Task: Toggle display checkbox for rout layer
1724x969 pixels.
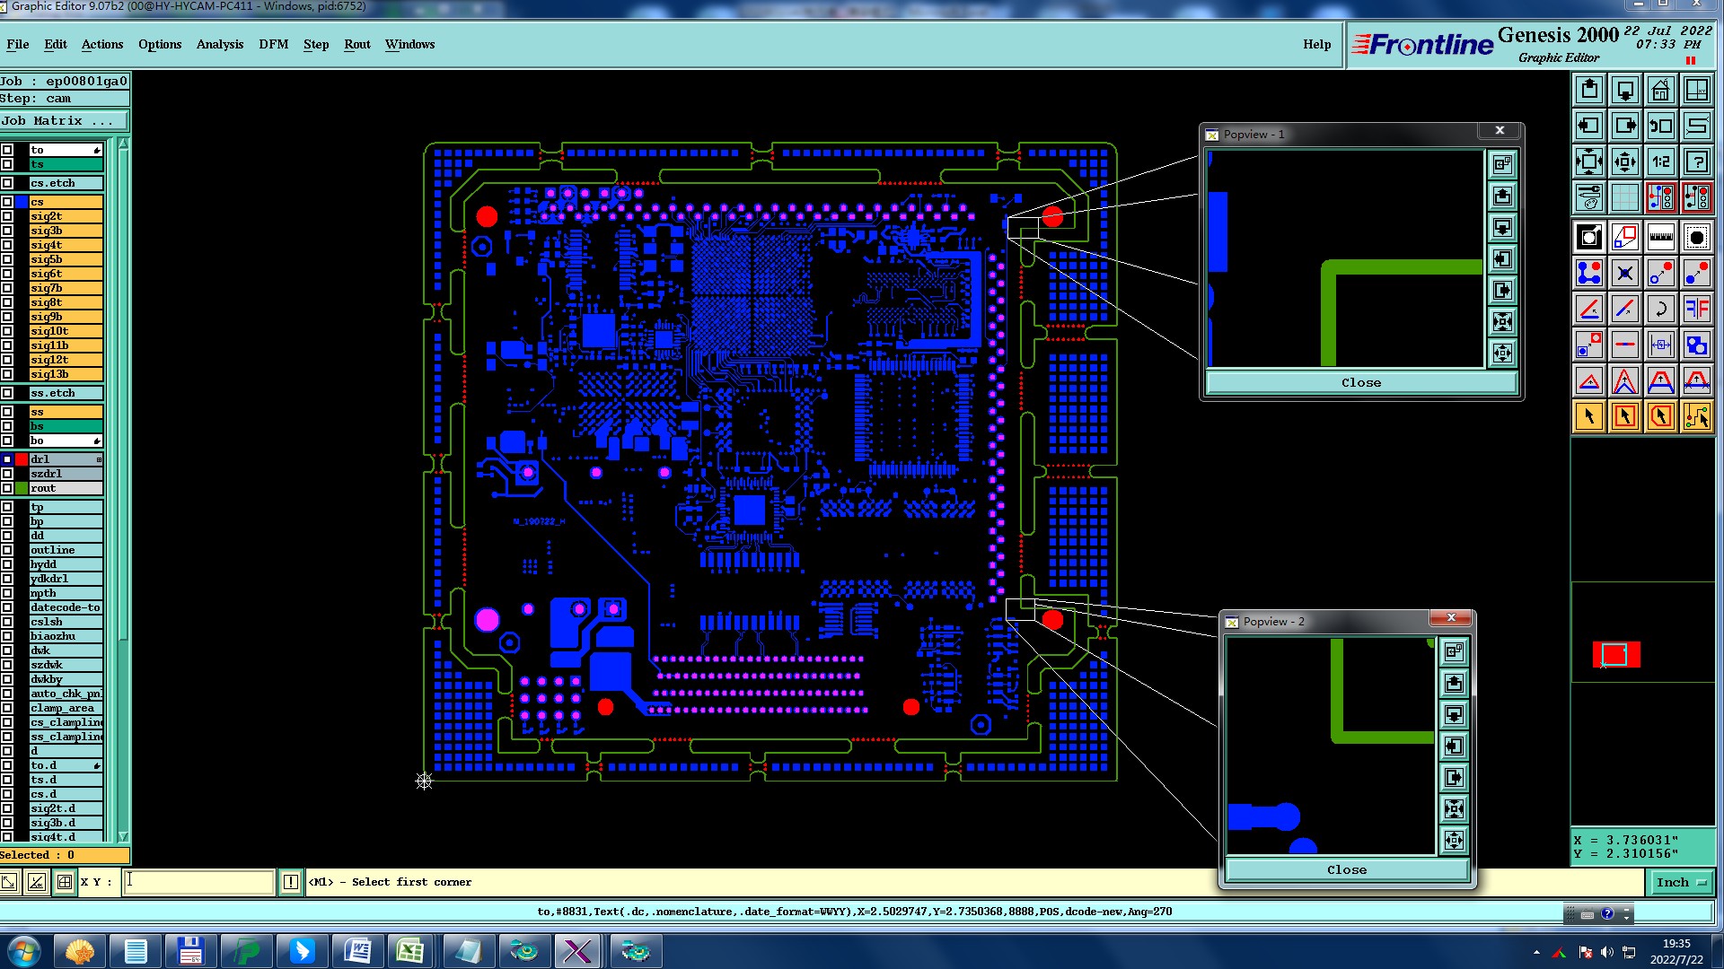Action: click(7, 488)
